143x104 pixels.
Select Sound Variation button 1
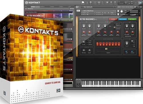click(98, 44)
